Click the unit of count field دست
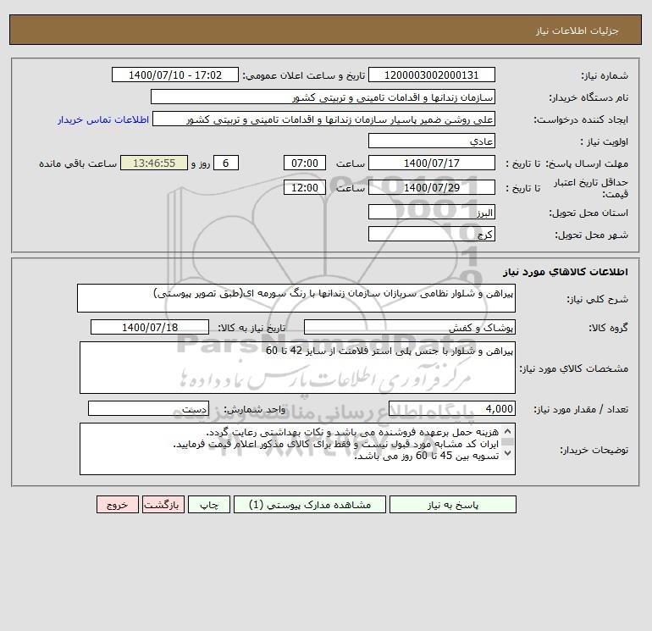The width and height of the screenshot is (652, 631). 148,409
